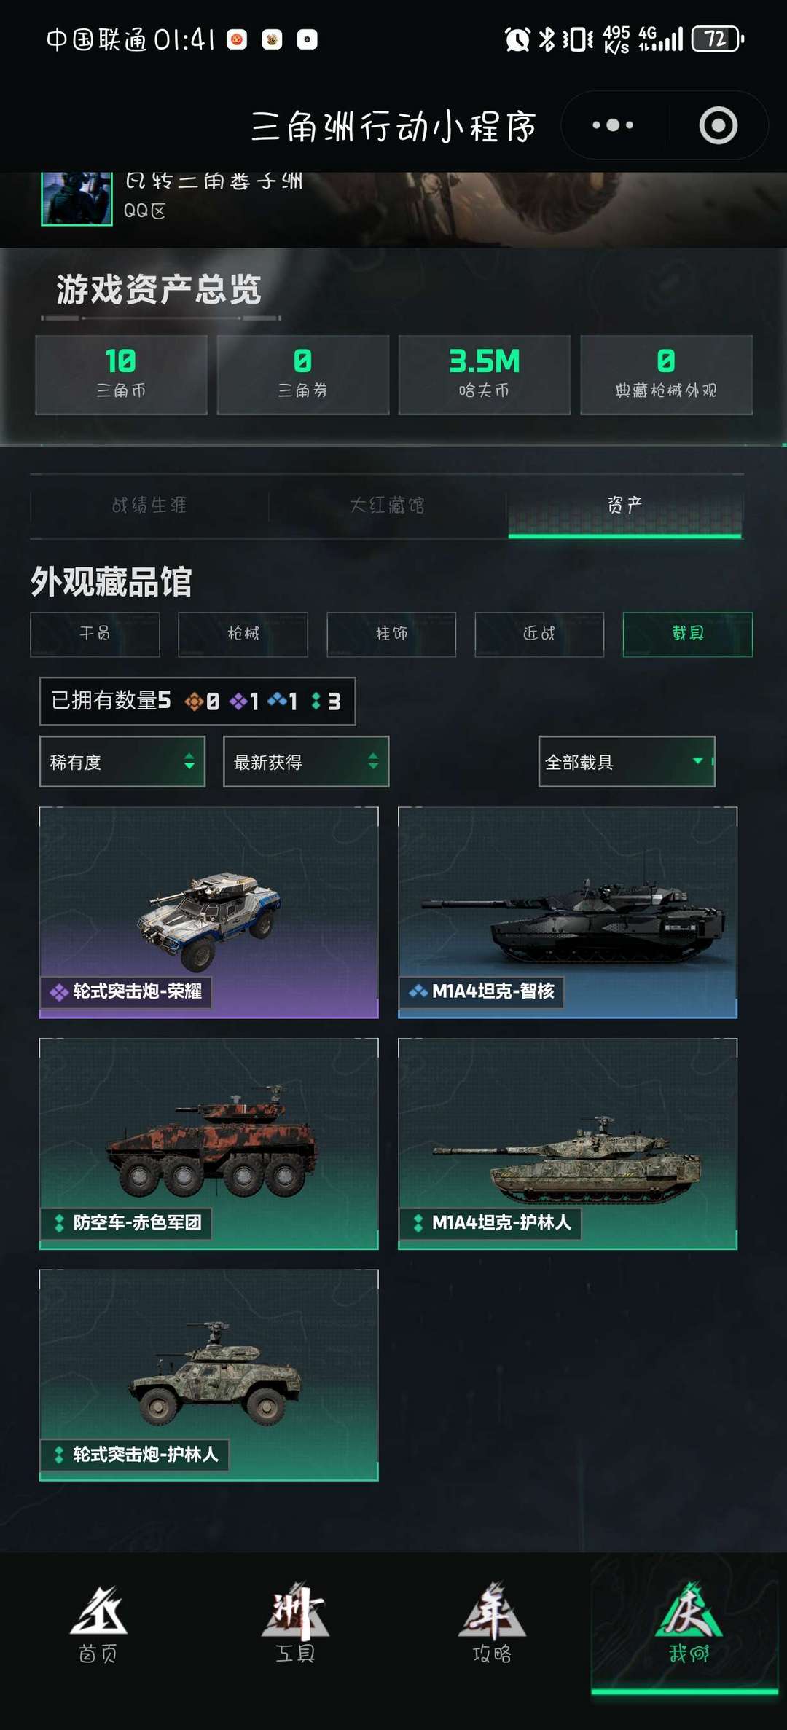
Task: Tap the player avatar image
Action: pyautogui.click(x=77, y=199)
